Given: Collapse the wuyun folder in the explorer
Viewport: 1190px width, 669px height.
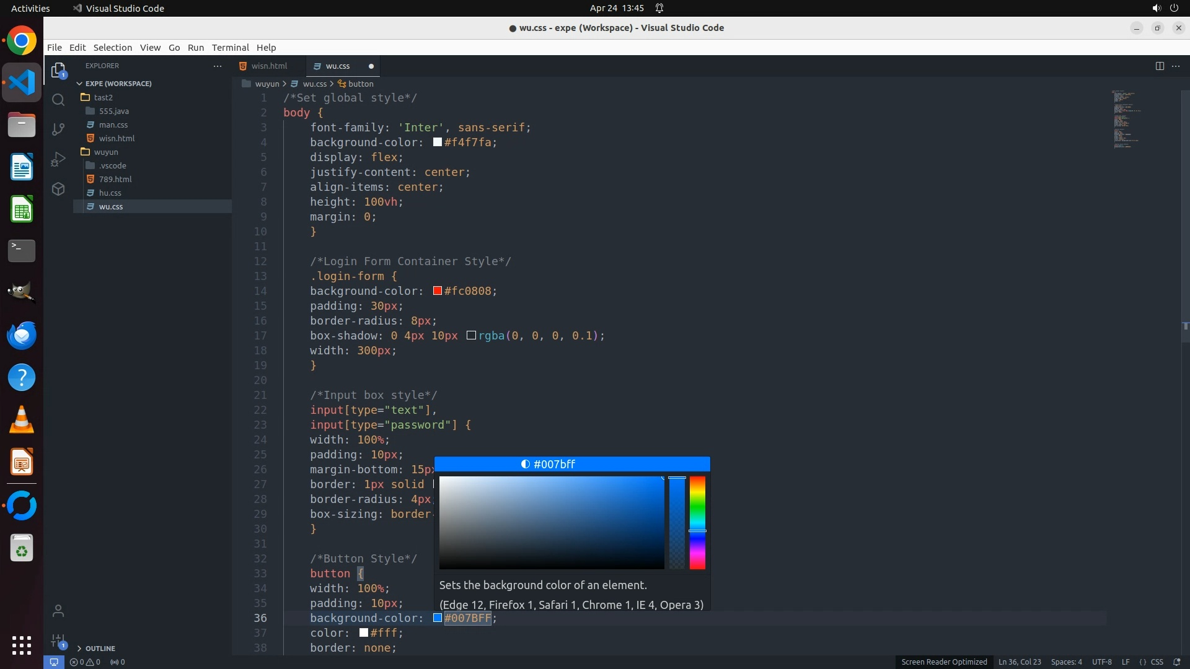Looking at the screenshot, I should pyautogui.click(x=105, y=152).
